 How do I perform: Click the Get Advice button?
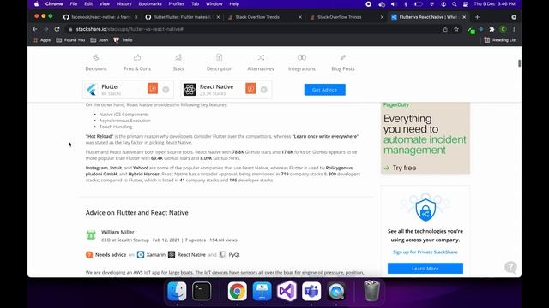[324, 90]
